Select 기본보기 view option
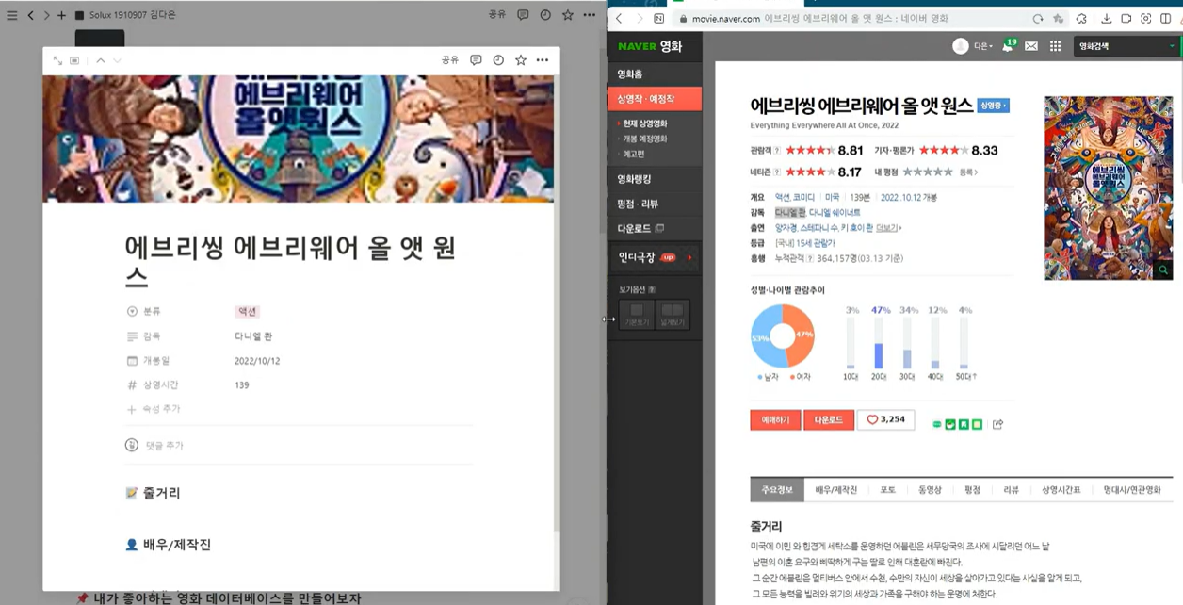Image resolution: width=1183 pixels, height=605 pixels. (x=637, y=315)
